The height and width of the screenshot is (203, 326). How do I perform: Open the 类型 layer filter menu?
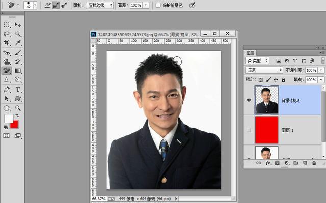[x=257, y=61]
